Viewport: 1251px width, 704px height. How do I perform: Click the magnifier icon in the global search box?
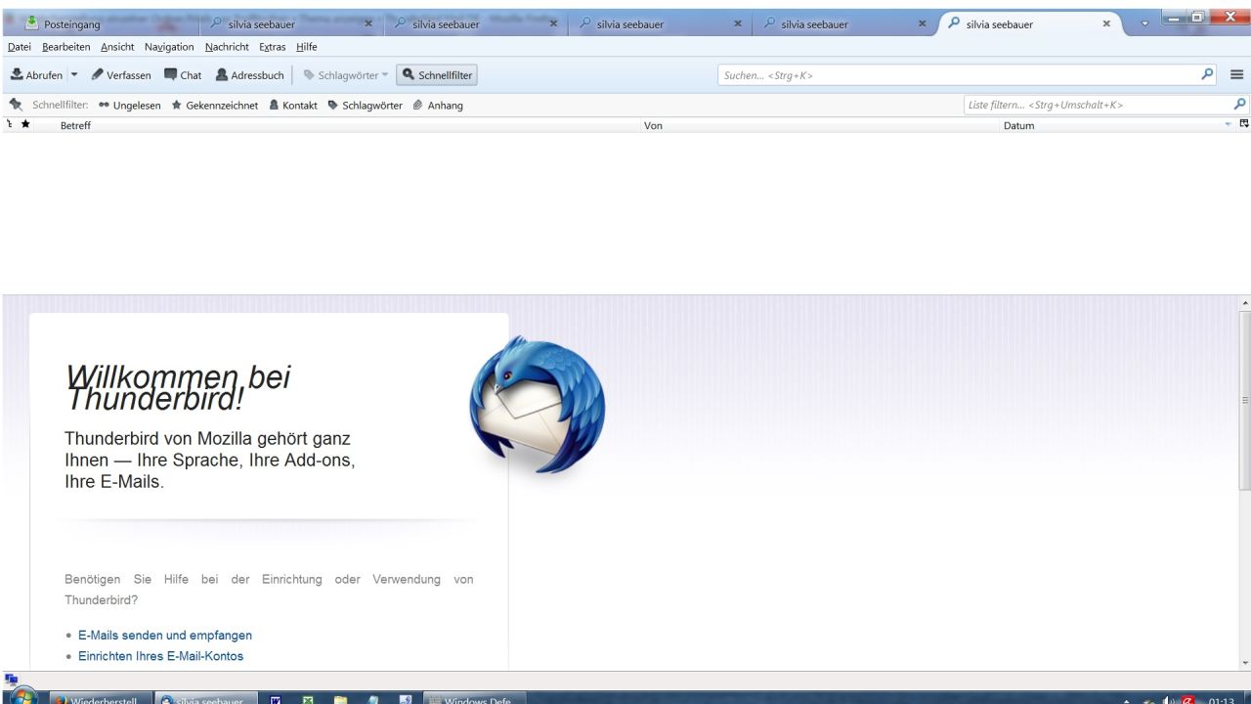point(1208,74)
